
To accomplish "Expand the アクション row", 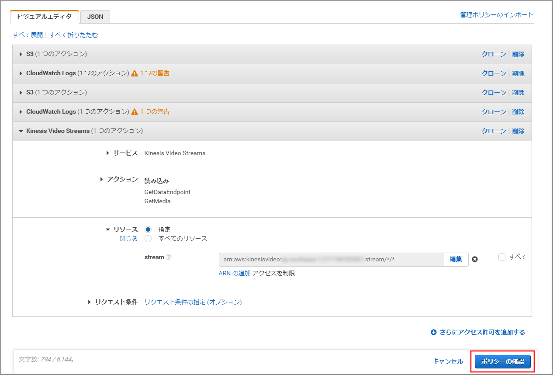I will pos(102,179).
